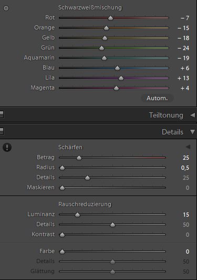Viewport: 197px width, 280px height.
Task: Click the Lila slider thumb
Action: tap(121, 78)
